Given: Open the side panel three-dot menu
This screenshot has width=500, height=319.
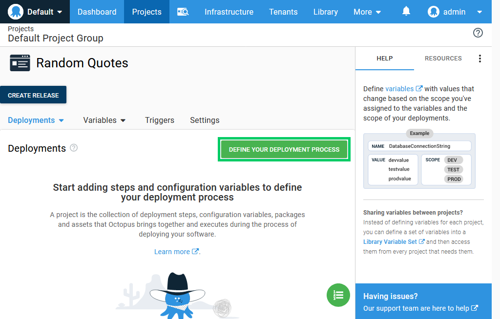Looking at the screenshot, I should [479, 59].
